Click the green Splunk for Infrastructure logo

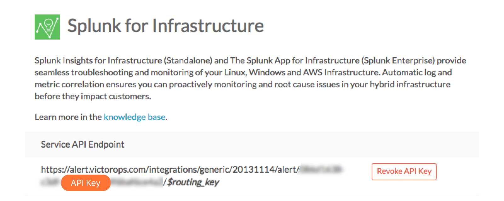click(47, 27)
